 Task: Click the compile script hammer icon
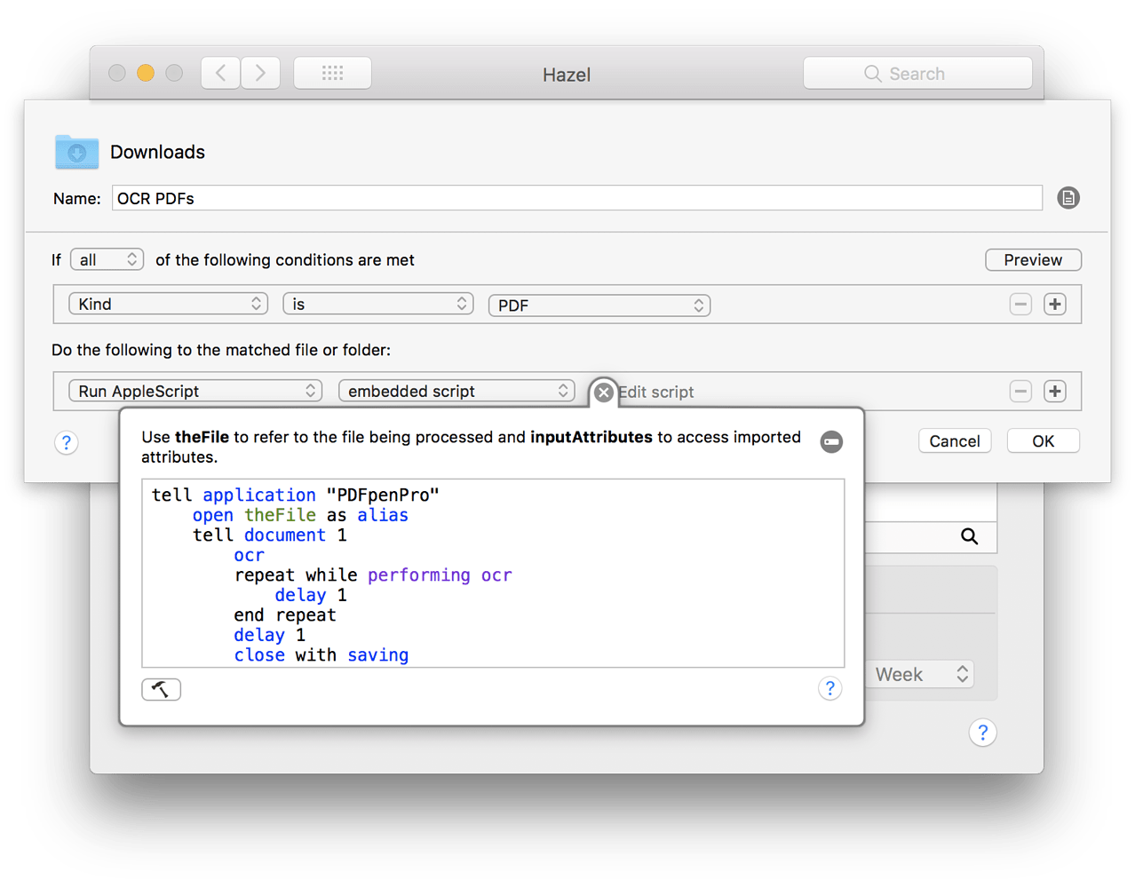point(161,689)
